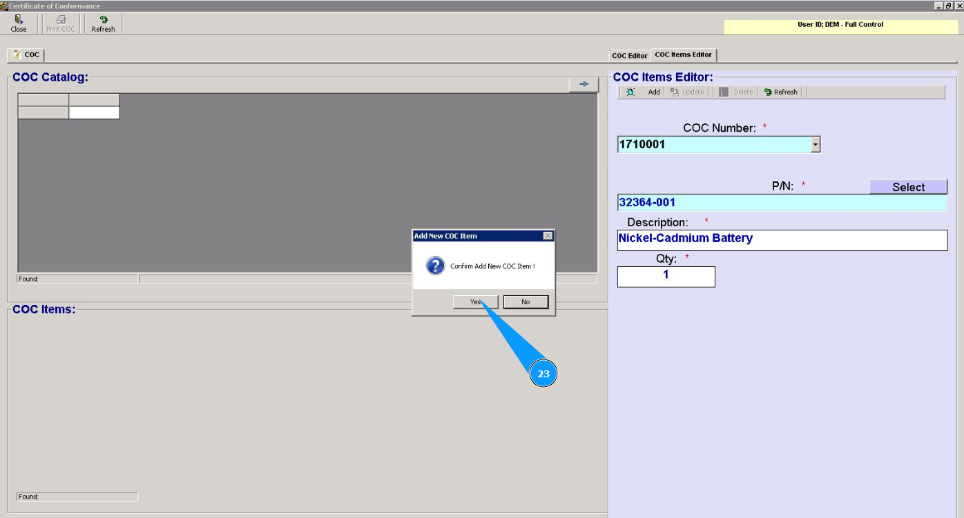
Task: Click the P/N field showing 32364-001
Action: tap(782, 203)
